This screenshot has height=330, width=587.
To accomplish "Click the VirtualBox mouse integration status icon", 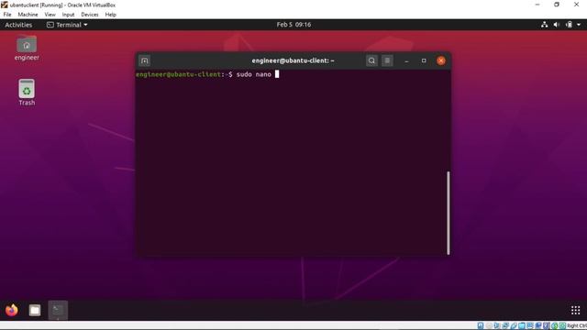I will [x=554, y=326].
